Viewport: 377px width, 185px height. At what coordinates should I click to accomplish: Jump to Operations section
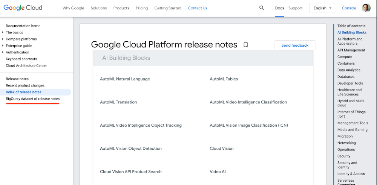click(346, 150)
